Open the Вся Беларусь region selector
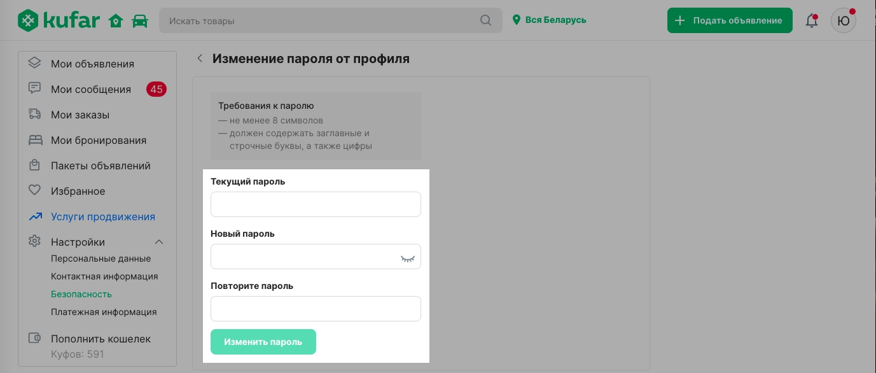 pyautogui.click(x=550, y=20)
